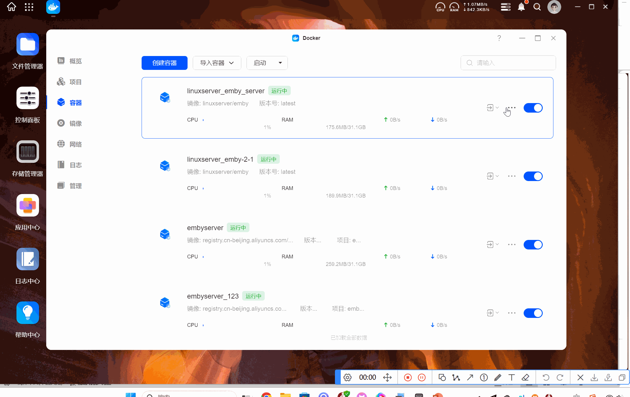Viewport: 630px width, 397px height.
Task: Click the linuxserver_emby_server container name
Action: point(226,91)
